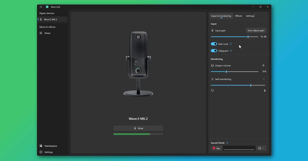The width and height of the screenshot is (308, 161).
Task: Toggle the Gain Lock switch
Action: pos(214,44)
